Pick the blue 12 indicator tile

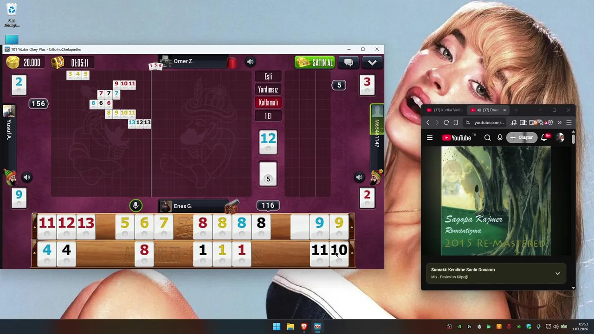click(x=268, y=142)
